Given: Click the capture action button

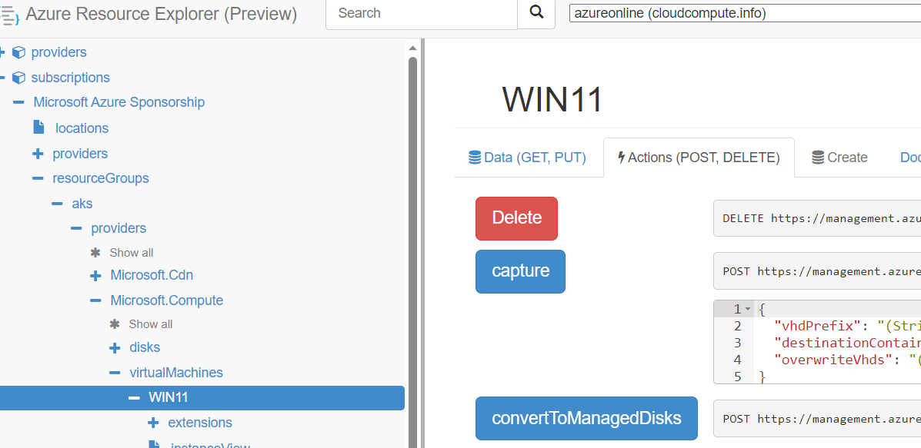Looking at the screenshot, I should click(520, 271).
